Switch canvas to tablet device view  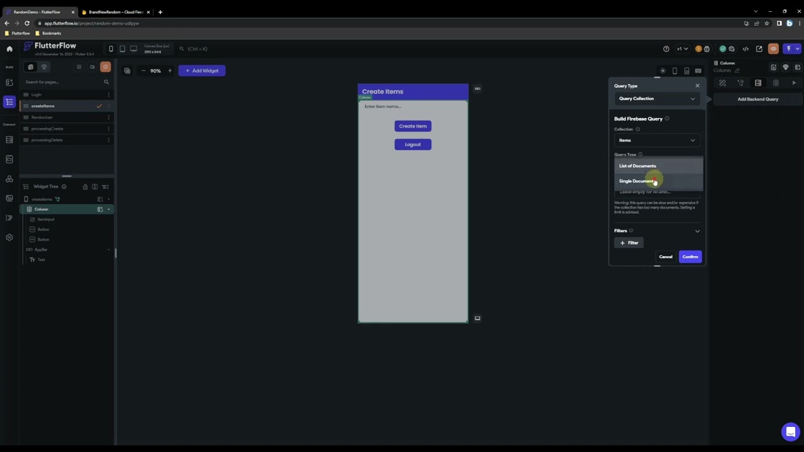122,48
